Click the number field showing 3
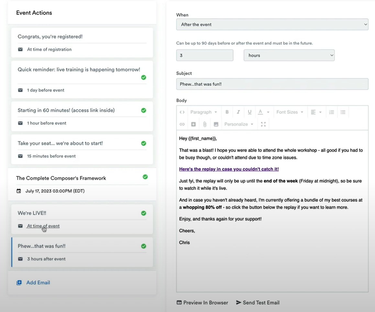The height and width of the screenshot is (312, 375). tap(205, 55)
